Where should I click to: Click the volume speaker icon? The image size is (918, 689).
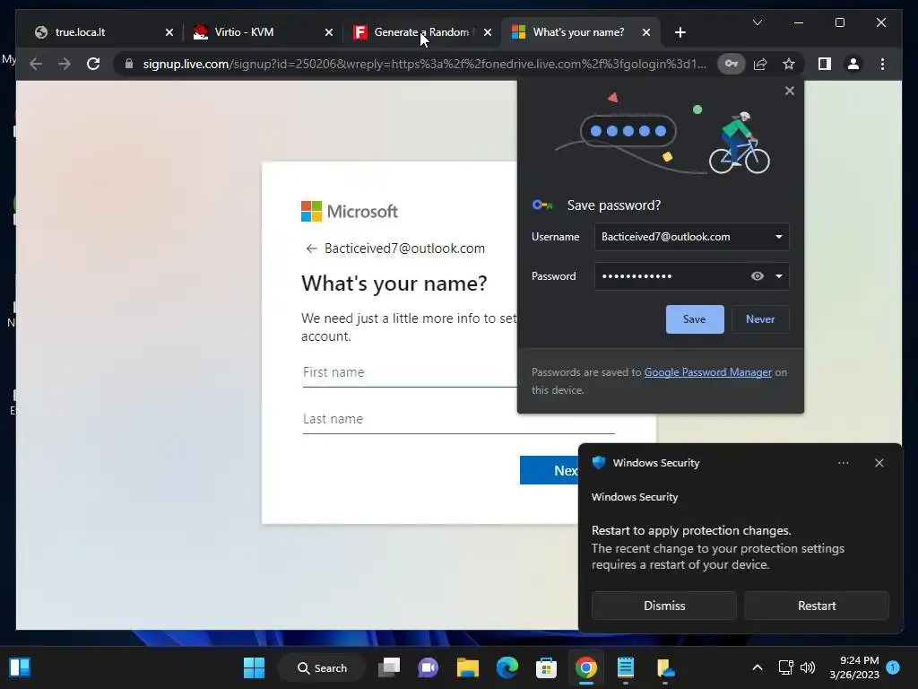click(x=808, y=667)
